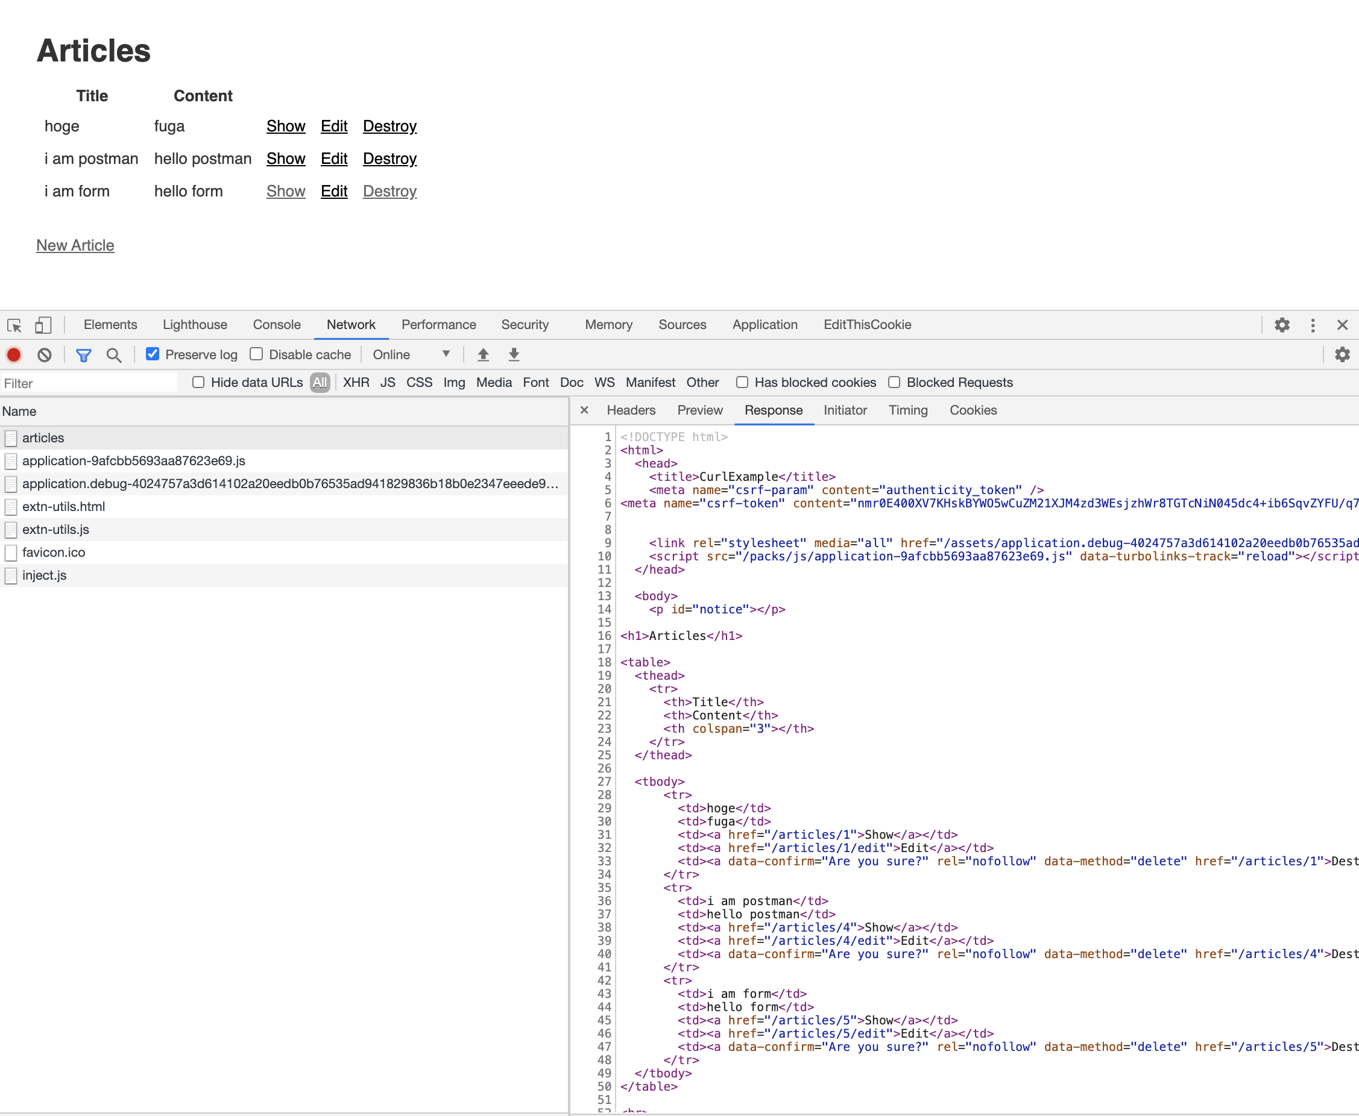Viewport: 1359px width, 1116px height.
Task: Click the export HAR download icon
Action: point(514,355)
